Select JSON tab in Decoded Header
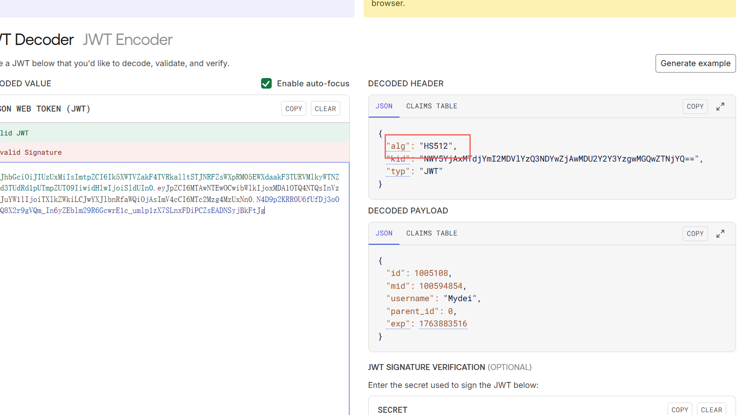This screenshot has height=415, width=742. (384, 106)
